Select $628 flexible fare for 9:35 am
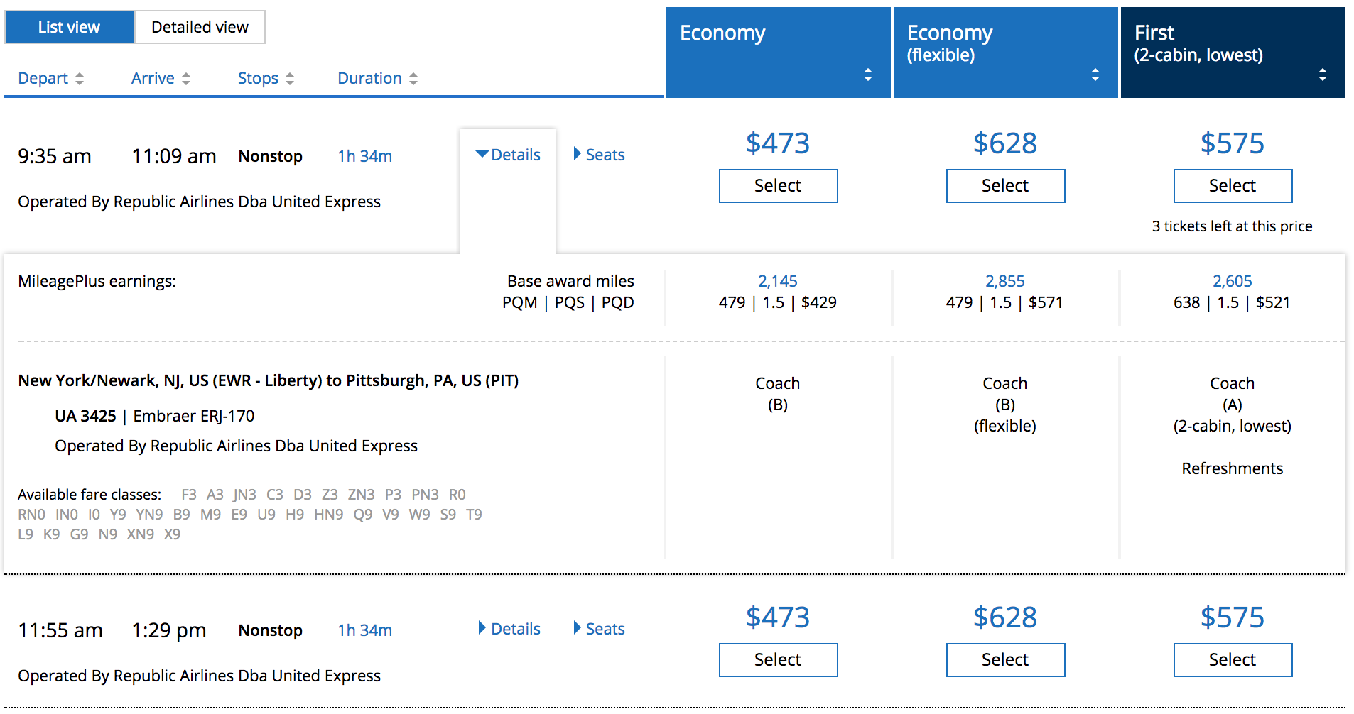Screen dimensions: 1354x714 click(1005, 186)
